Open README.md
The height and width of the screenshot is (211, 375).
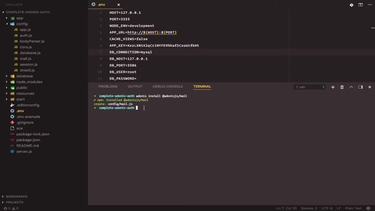[28, 146]
